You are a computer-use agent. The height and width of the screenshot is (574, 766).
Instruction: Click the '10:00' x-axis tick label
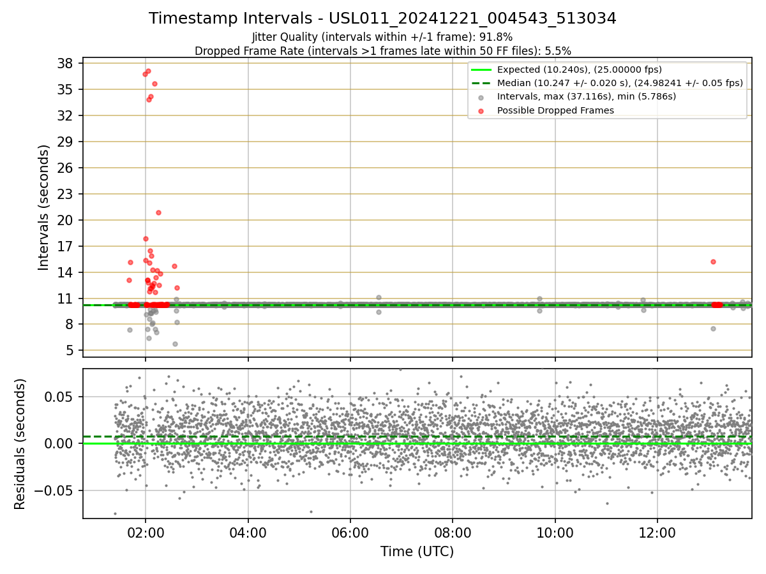[x=555, y=533]
